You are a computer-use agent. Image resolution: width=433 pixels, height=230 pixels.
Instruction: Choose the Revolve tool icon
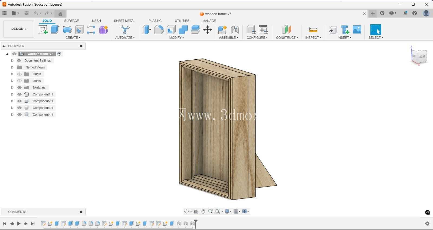(x=67, y=30)
